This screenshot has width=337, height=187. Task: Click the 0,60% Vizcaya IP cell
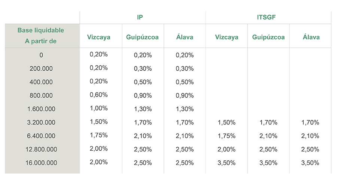pyautogui.click(x=99, y=95)
